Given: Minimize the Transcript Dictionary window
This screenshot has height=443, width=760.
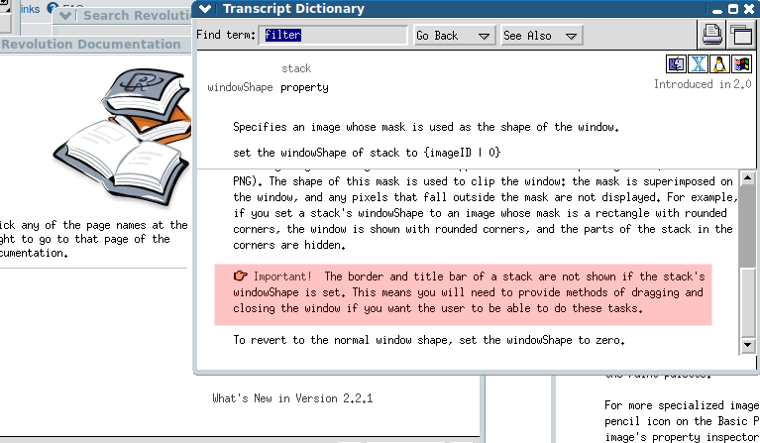Looking at the screenshot, I should [717, 10].
